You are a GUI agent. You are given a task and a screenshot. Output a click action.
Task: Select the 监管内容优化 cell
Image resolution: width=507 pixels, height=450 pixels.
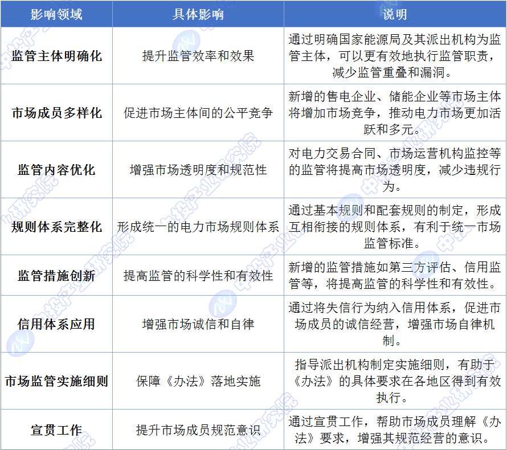(56, 170)
